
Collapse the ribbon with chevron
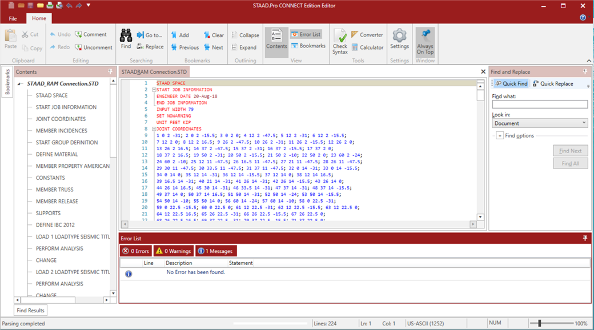tap(589, 61)
